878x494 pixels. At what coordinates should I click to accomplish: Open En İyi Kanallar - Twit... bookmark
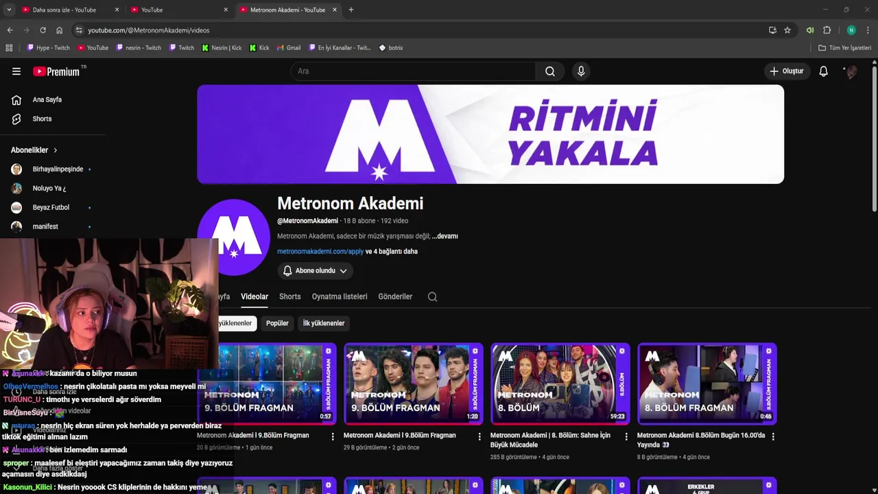(340, 48)
